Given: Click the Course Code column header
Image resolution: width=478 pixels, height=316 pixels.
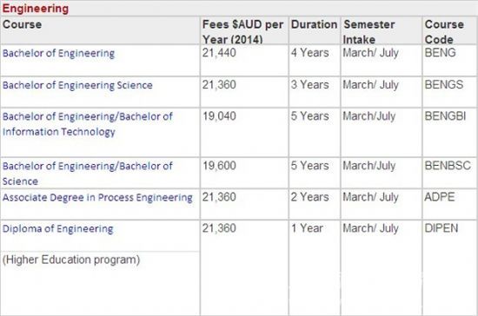Looking at the screenshot, I should click(x=444, y=31).
